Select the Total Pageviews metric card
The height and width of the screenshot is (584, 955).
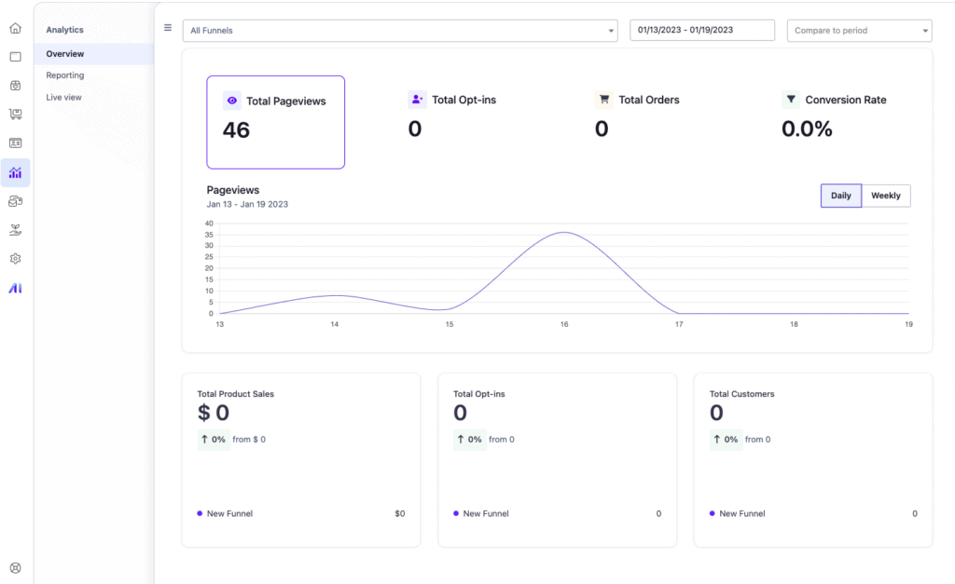(x=276, y=122)
